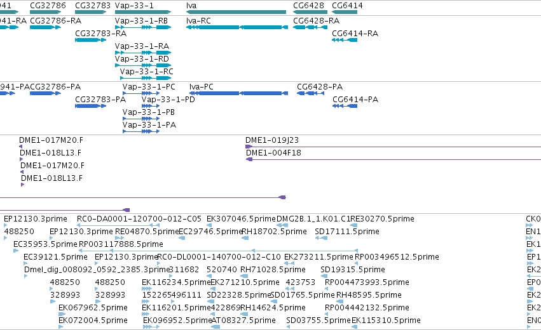
Task: Open the Vap-33-1 gene label
Action: point(134,6)
